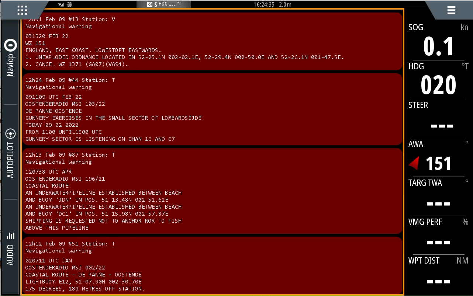
Task: Open message #87 header, 12h13 Feb 09
Action: coord(70,155)
